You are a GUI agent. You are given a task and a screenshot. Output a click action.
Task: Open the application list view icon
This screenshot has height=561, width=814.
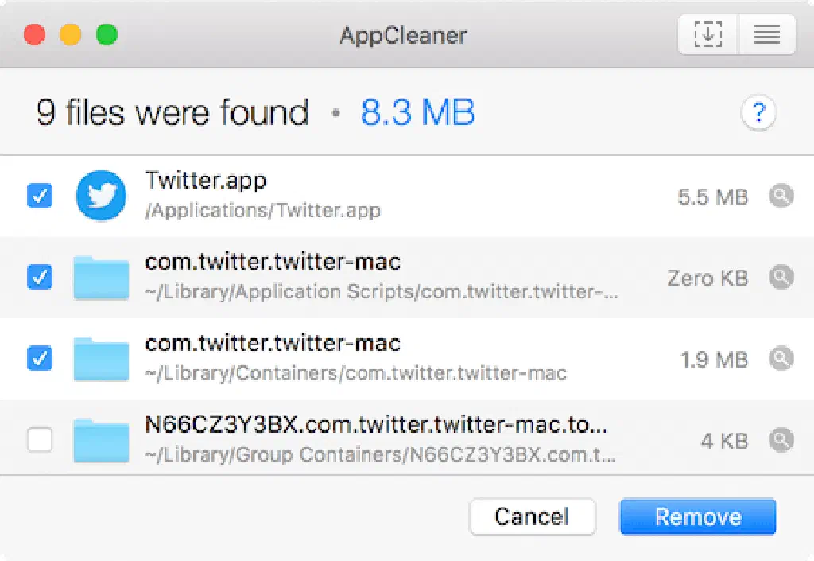click(766, 35)
